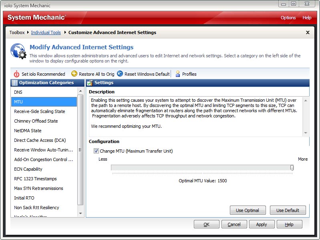Select Max SYN Retransmissions category

pyautogui.click(x=44, y=188)
